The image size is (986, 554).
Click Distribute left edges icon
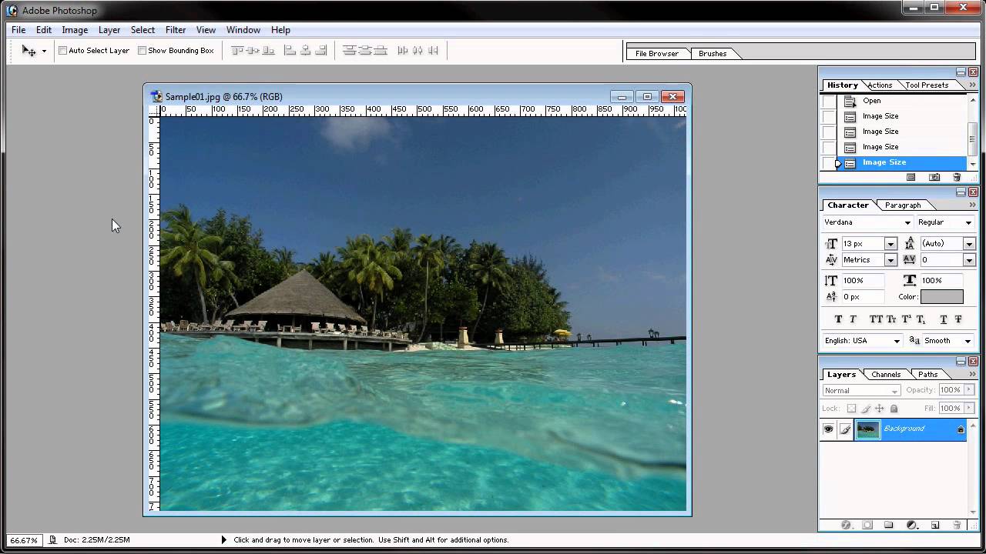pos(403,51)
